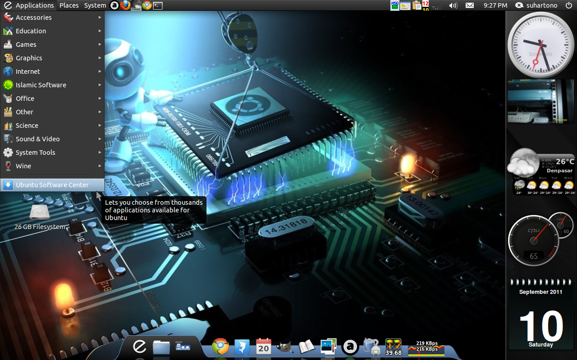Open the photo viewer icon in dock
This screenshot has height=360, width=577.
[329, 346]
